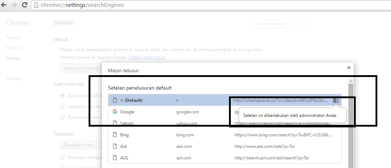Click the Ask search URL cell
Viewport: 391px width, 168px height.
pyautogui.click(x=265, y=146)
